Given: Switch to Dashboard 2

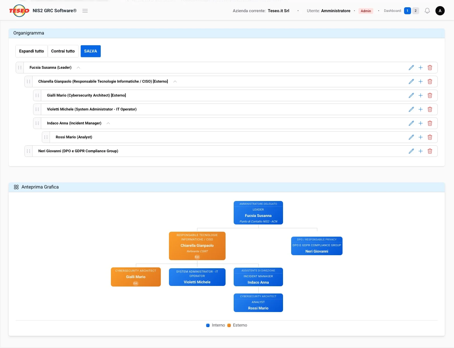Looking at the screenshot, I should (x=416, y=11).
